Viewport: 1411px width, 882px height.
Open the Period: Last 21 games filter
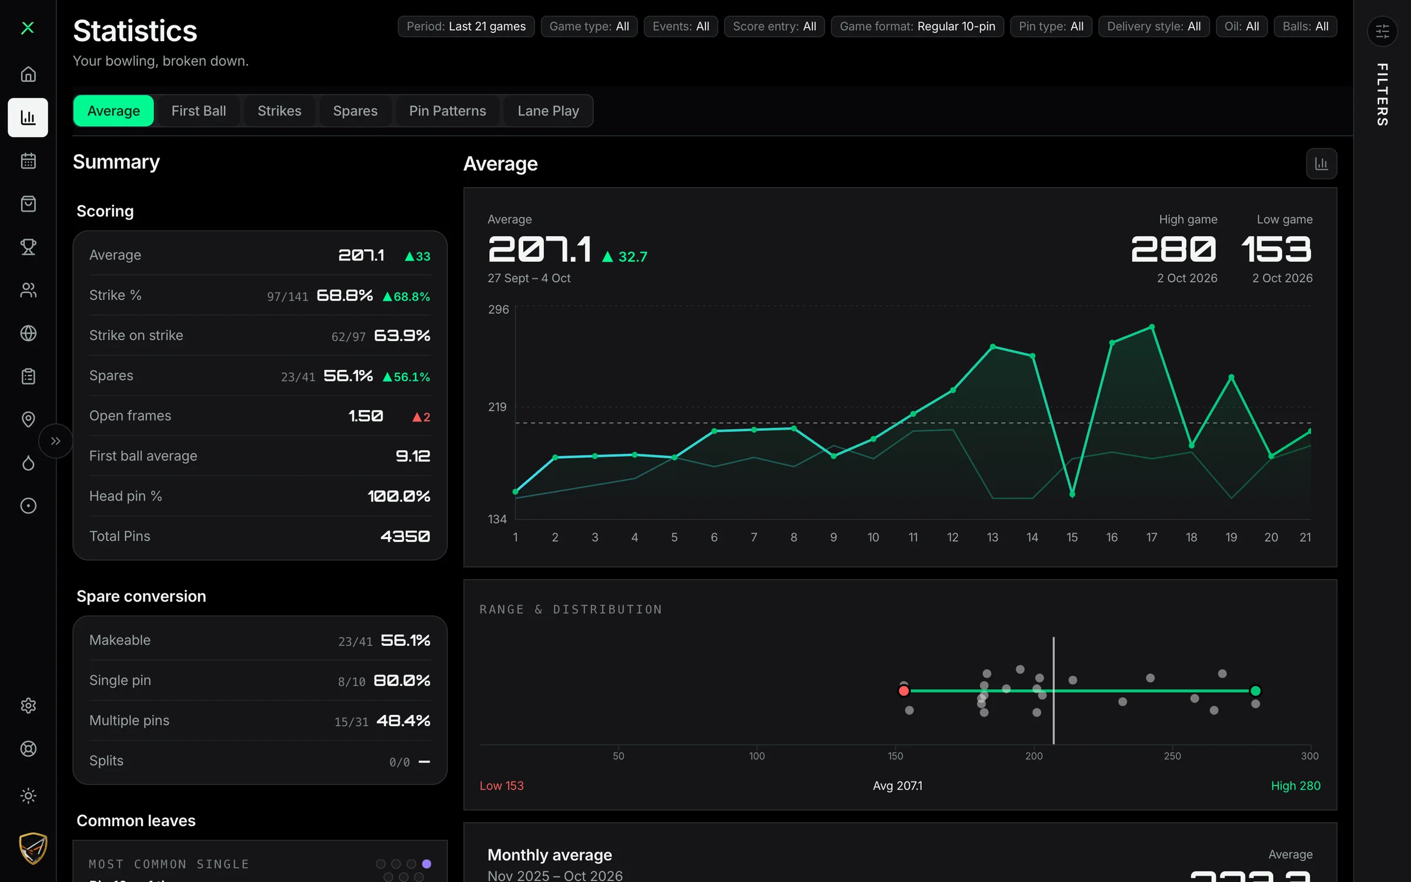(466, 26)
